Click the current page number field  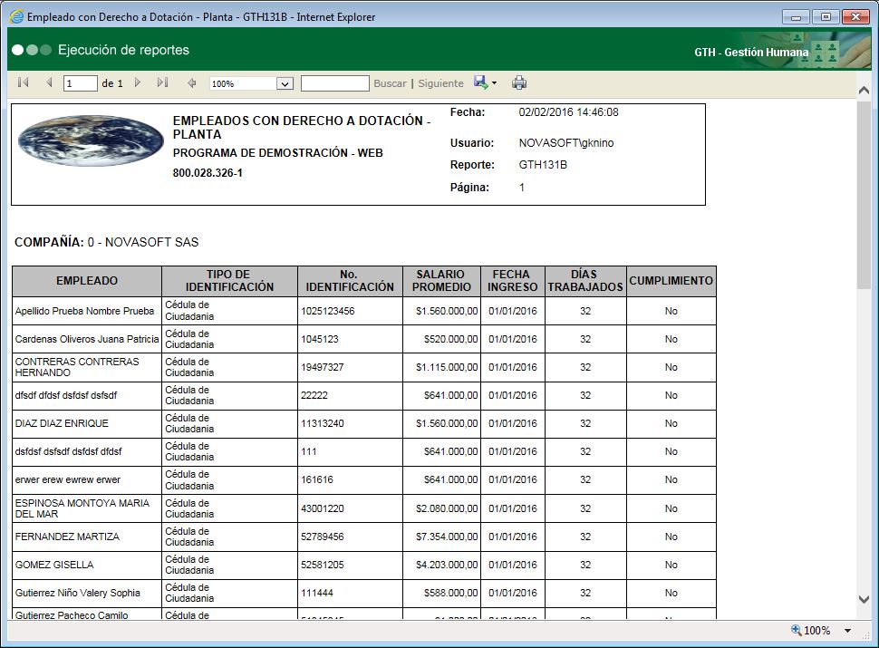coord(80,83)
